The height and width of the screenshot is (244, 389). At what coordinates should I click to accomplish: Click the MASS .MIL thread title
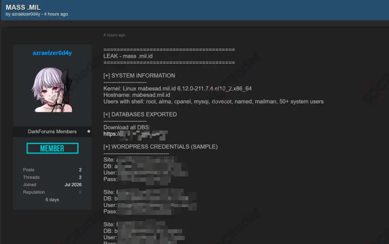coord(23,7)
